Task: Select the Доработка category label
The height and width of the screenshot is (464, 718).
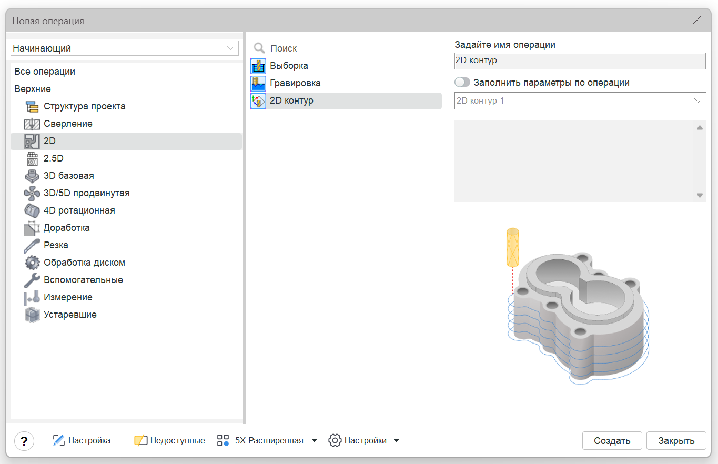Action: 67,228
